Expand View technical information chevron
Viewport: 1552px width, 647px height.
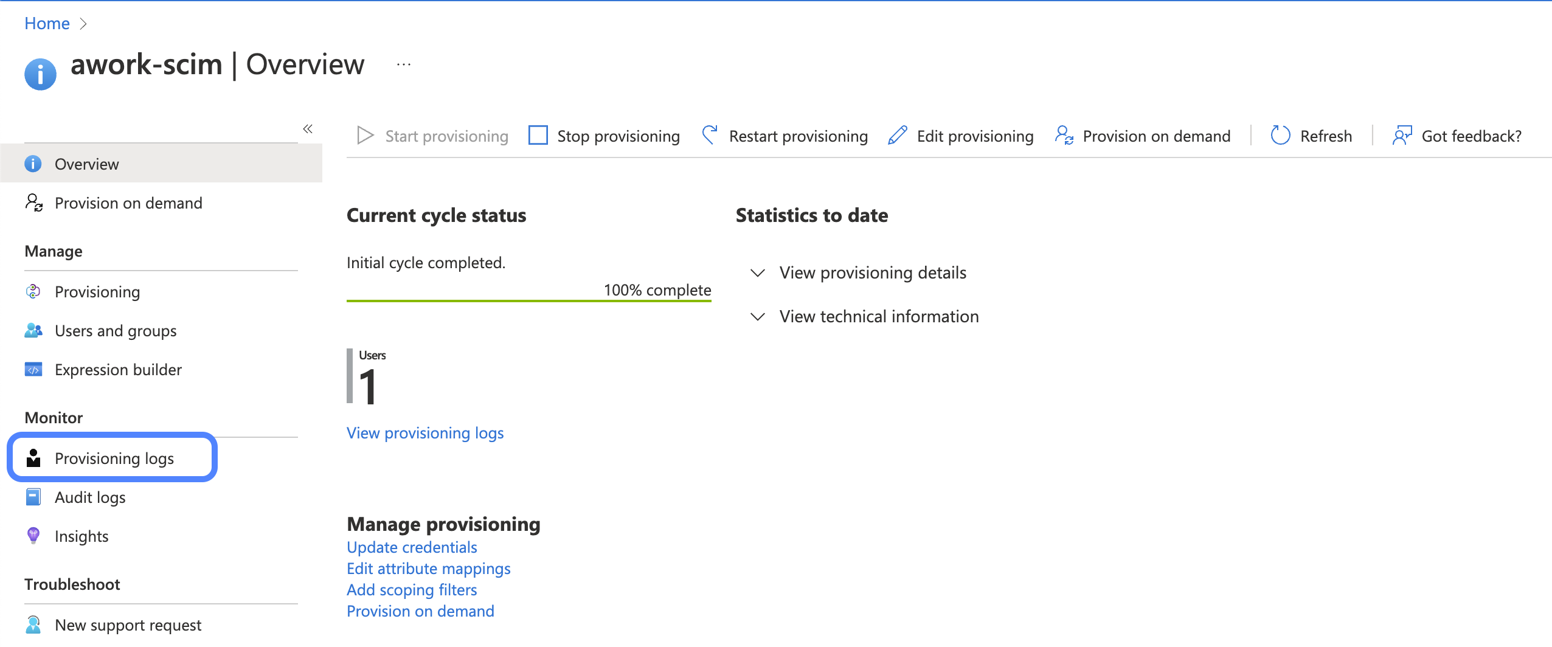[758, 316]
